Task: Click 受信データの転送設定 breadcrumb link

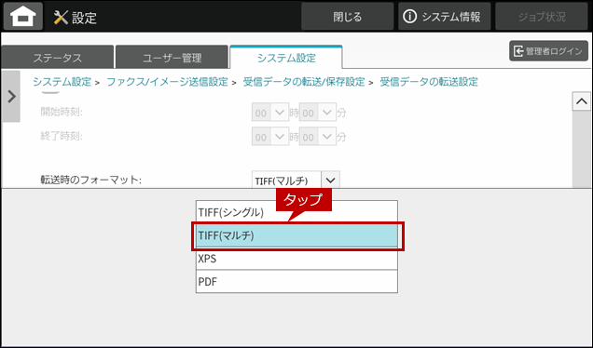Action: click(x=429, y=82)
